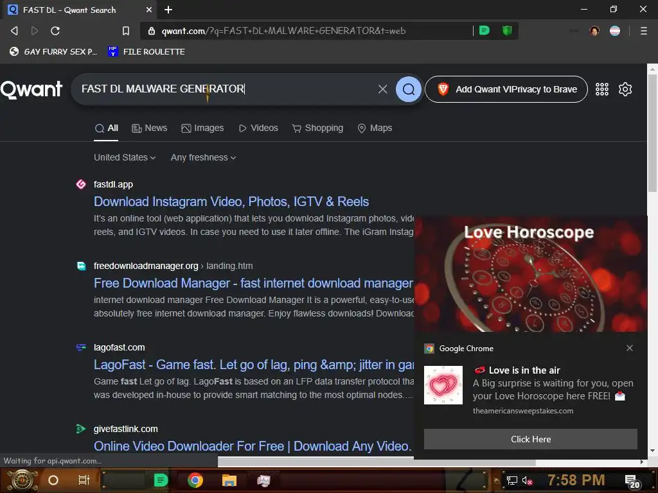The height and width of the screenshot is (493, 658).
Task: Expand Any freshness dropdown
Action: (x=203, y=158)
